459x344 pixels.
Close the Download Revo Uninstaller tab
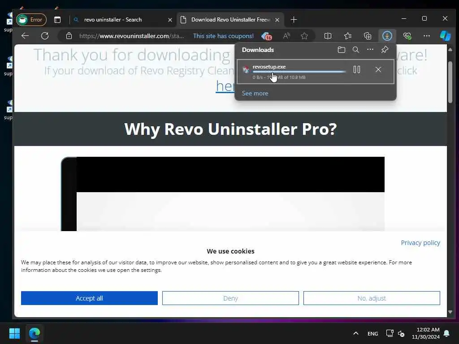pyautogui.click(x=277, y=20)
